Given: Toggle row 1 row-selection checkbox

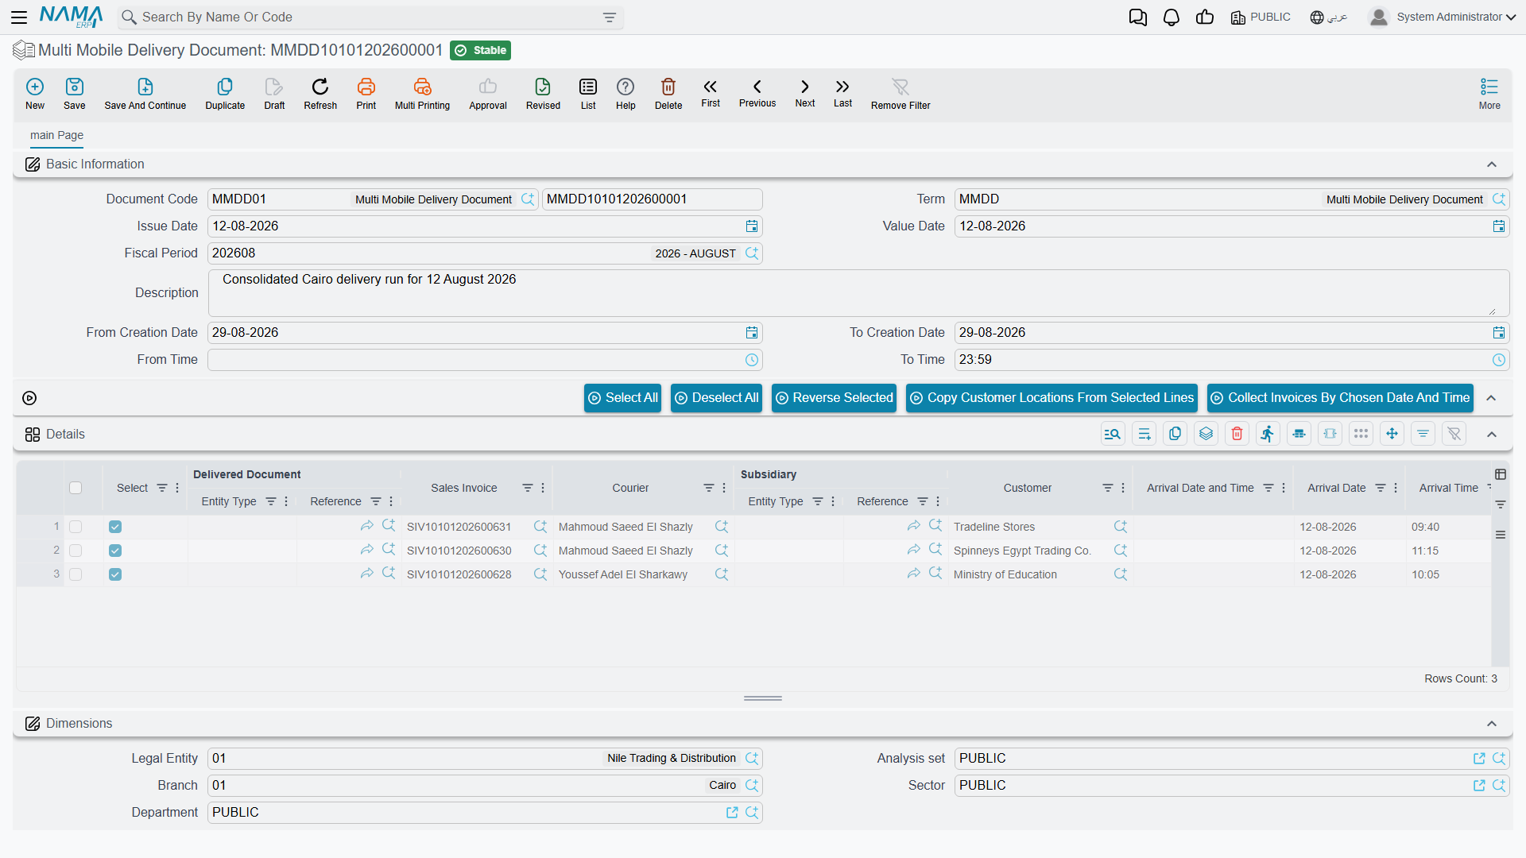Looking at the screenshot, I should [76, 527].
